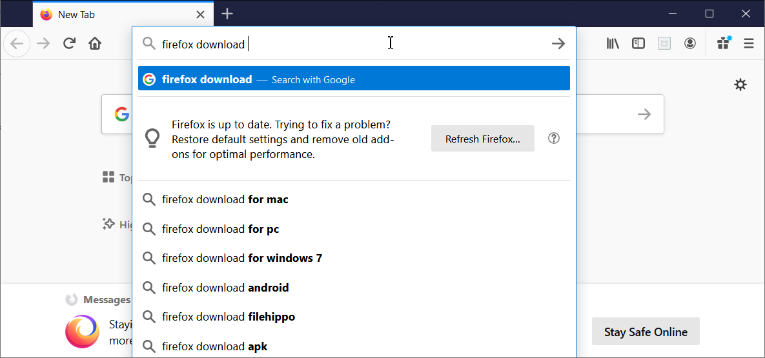This screenshot has width=765, height=358.
Task: Open the Firefox Account icon
Action: [690, 44]
